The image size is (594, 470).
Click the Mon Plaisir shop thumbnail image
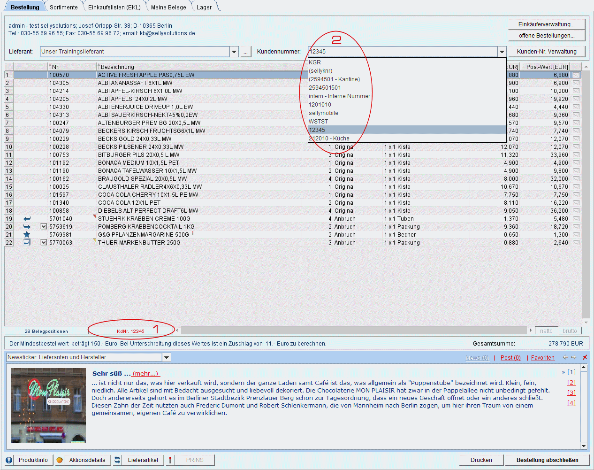(x=48, y=406)
